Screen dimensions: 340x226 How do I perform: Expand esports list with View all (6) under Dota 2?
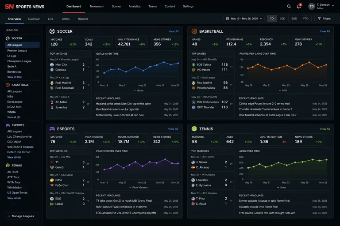[14, 158]
